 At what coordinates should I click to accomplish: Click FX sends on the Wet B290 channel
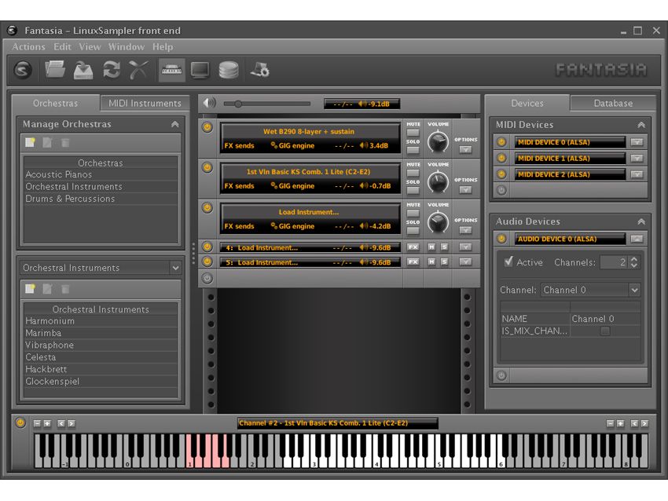click(240, 146)
